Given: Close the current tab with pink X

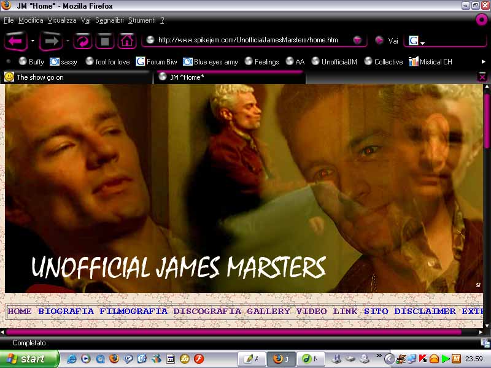Looking at the screenshot, I should pyautogui.click(x=482, y=77).
